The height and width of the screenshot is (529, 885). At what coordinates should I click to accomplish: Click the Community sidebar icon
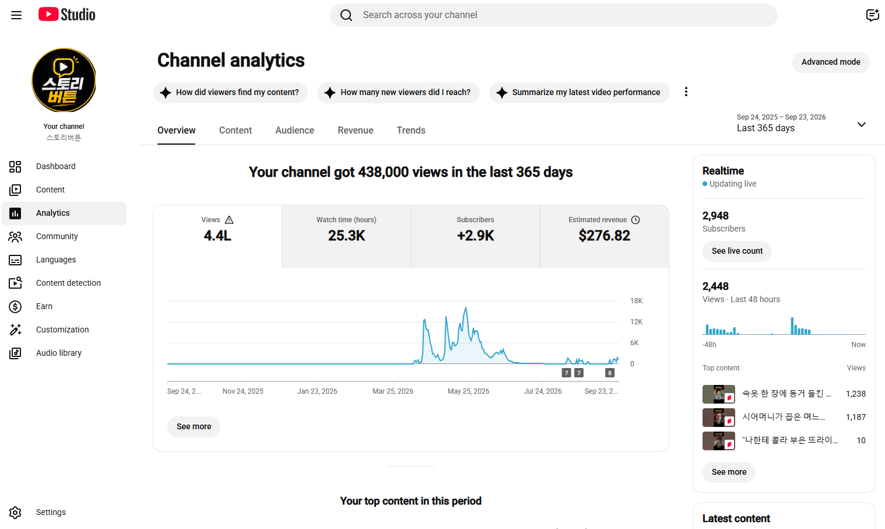[x=15, y=237]
